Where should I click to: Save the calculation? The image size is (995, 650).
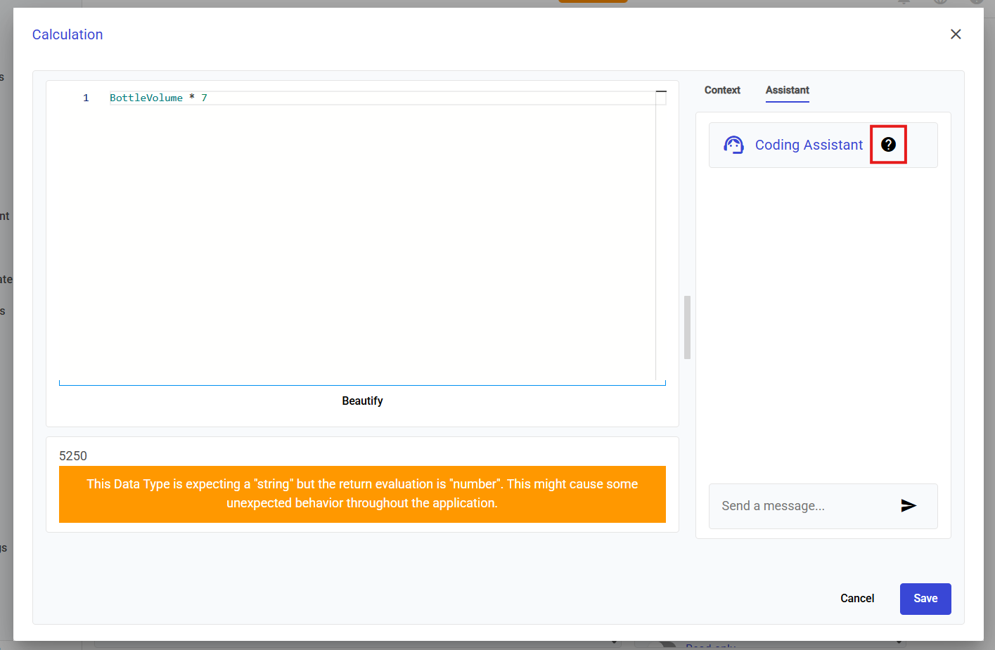[x=925, y=598]
